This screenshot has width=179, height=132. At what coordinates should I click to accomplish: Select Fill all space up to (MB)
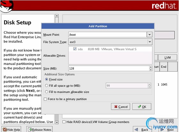coord(63,86)
